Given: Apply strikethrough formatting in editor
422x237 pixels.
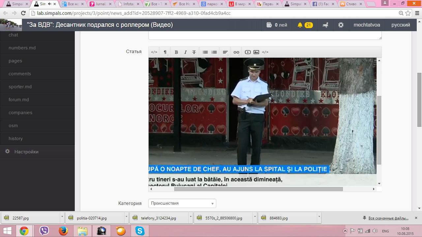Looking at the screenshot, I should point(194,52).
